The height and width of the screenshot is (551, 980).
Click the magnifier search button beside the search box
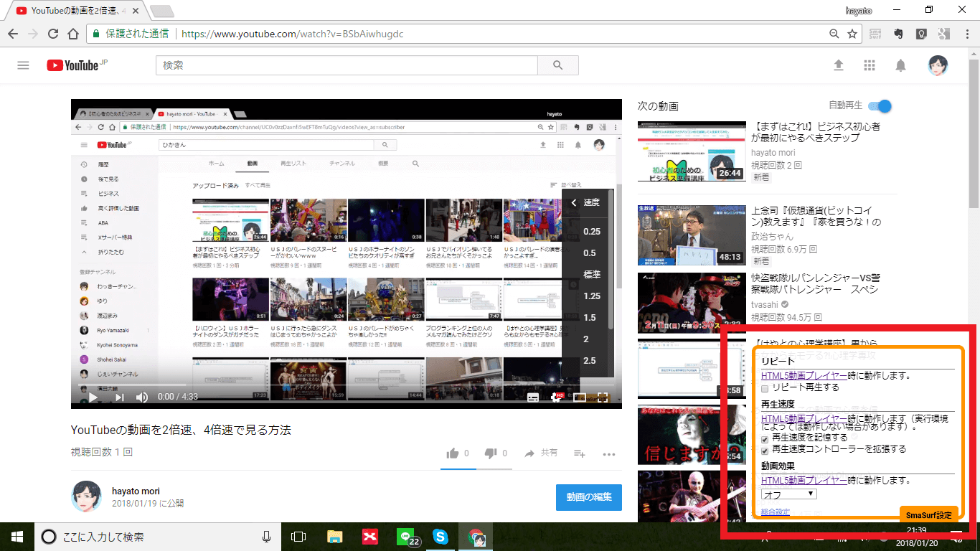[558, 65]
